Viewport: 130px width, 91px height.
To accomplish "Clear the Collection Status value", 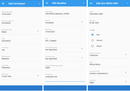I will click(126, 54).
